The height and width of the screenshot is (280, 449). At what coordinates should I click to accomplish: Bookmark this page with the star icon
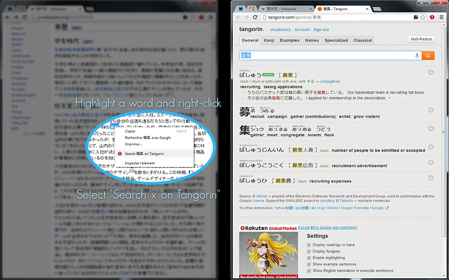point(423,17)
